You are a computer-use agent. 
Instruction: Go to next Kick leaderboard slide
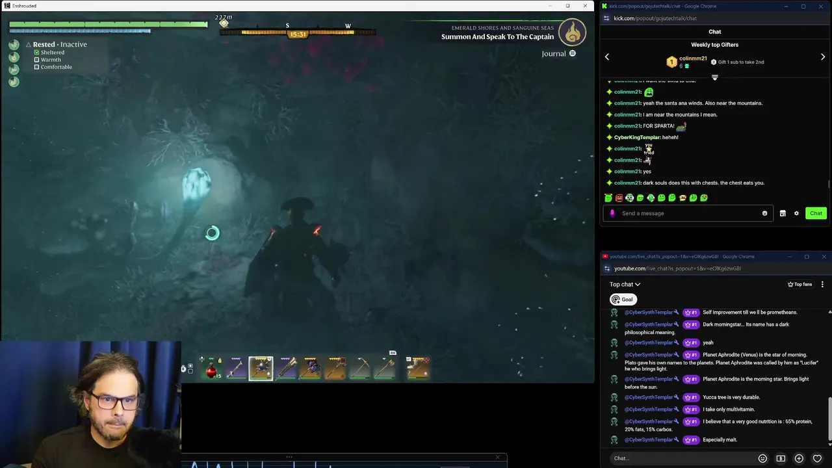pyautogui.click(x=823, y=57)
